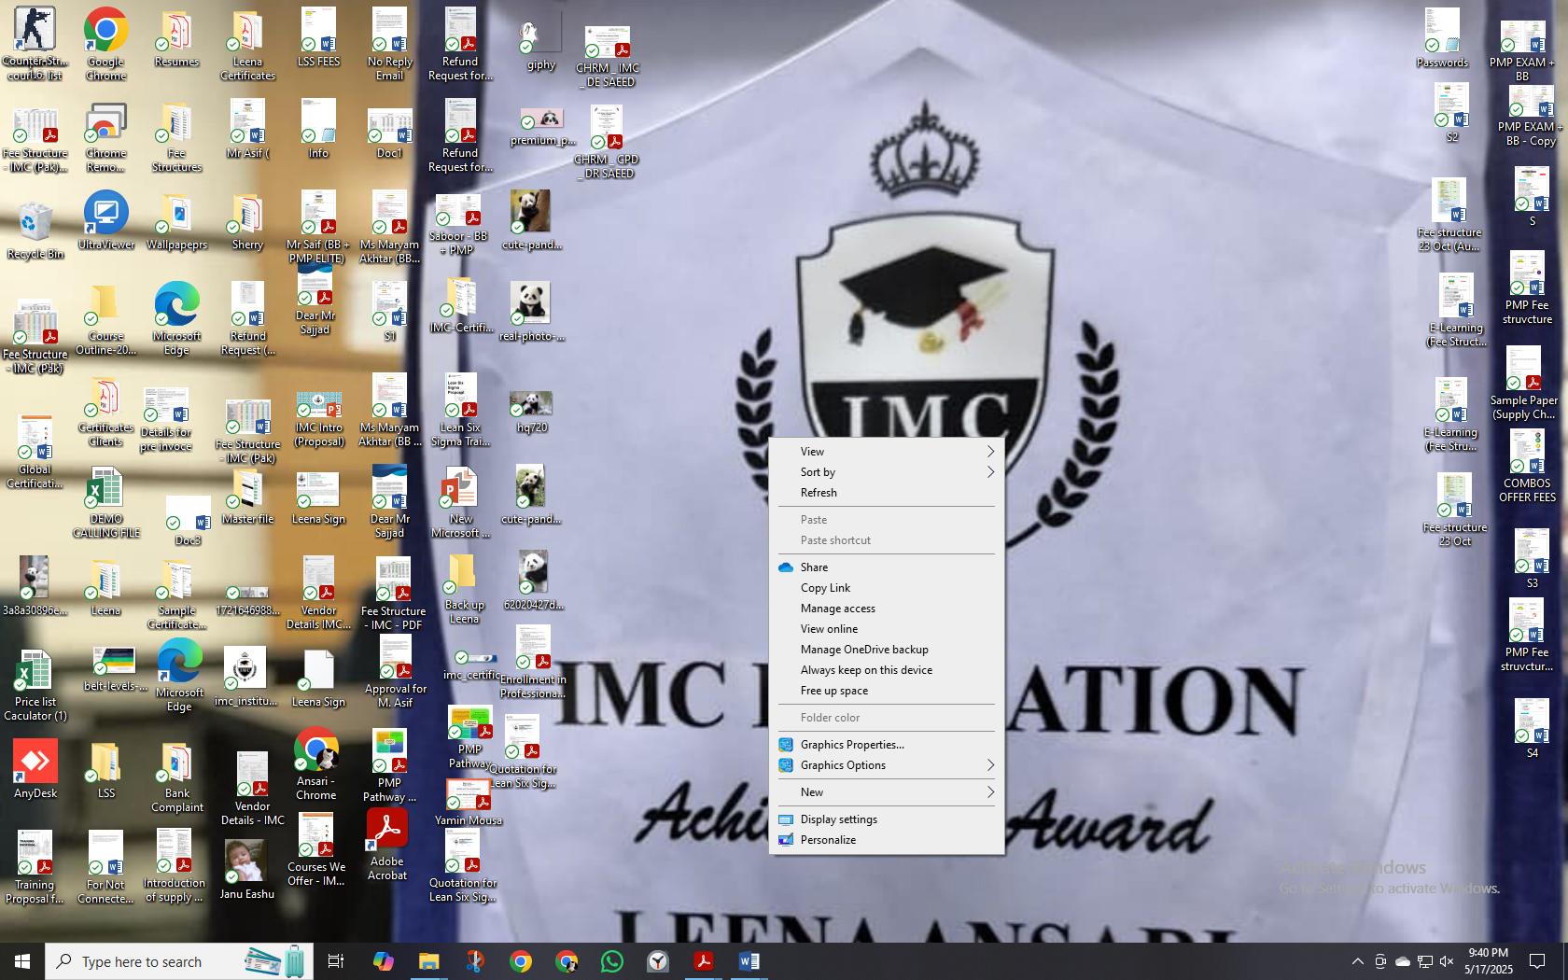The width and height of the screenshot is (1568, 980).
Task: Open network status icon in tray
Action: tap(1425, 961)
